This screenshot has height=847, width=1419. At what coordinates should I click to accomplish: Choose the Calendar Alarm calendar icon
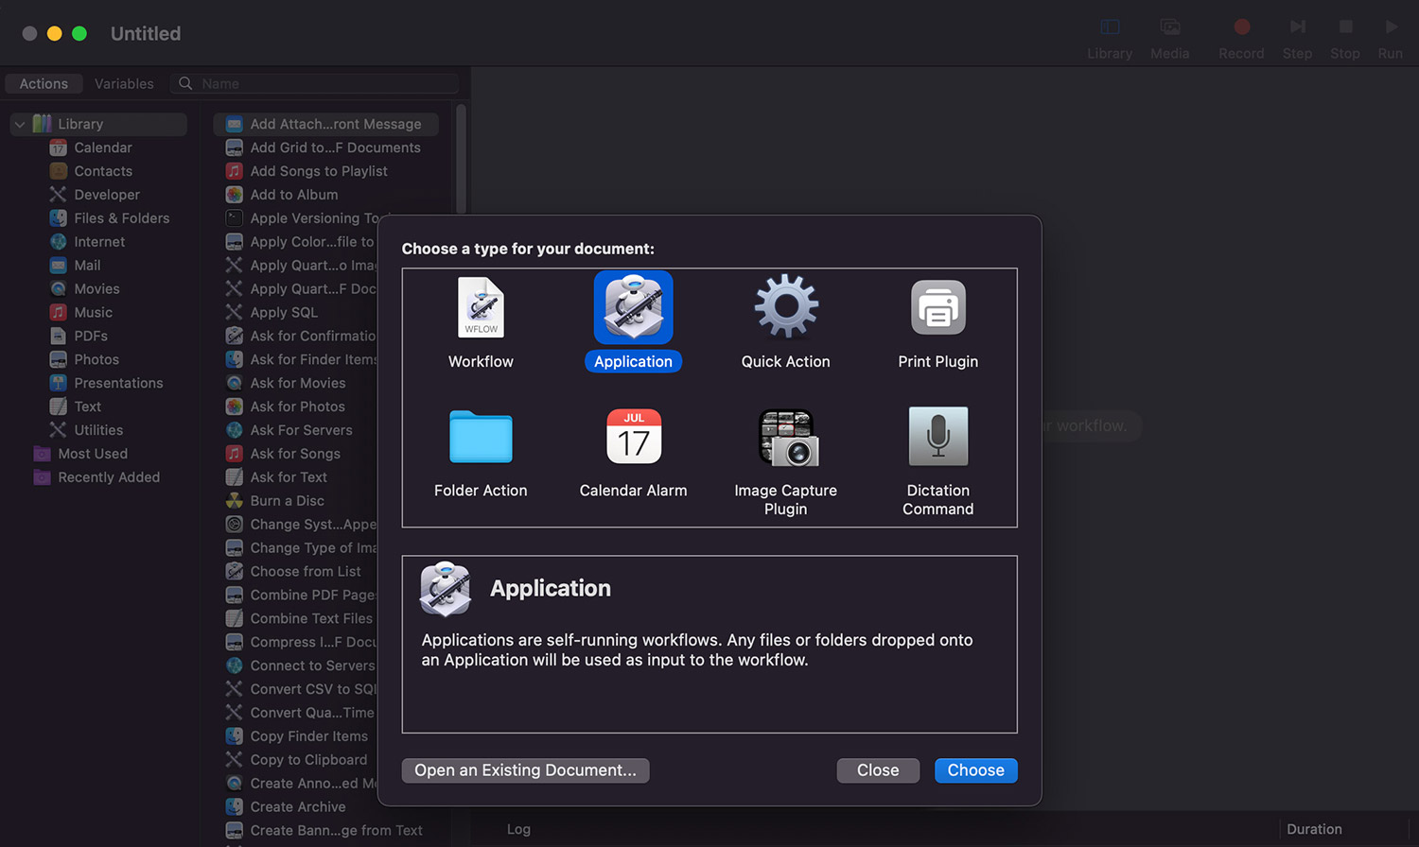(x=633, y=436)
